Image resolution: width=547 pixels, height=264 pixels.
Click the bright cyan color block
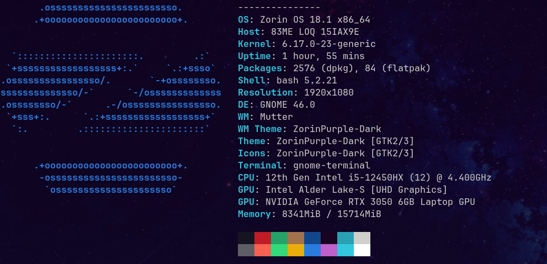tap(346, 250)
